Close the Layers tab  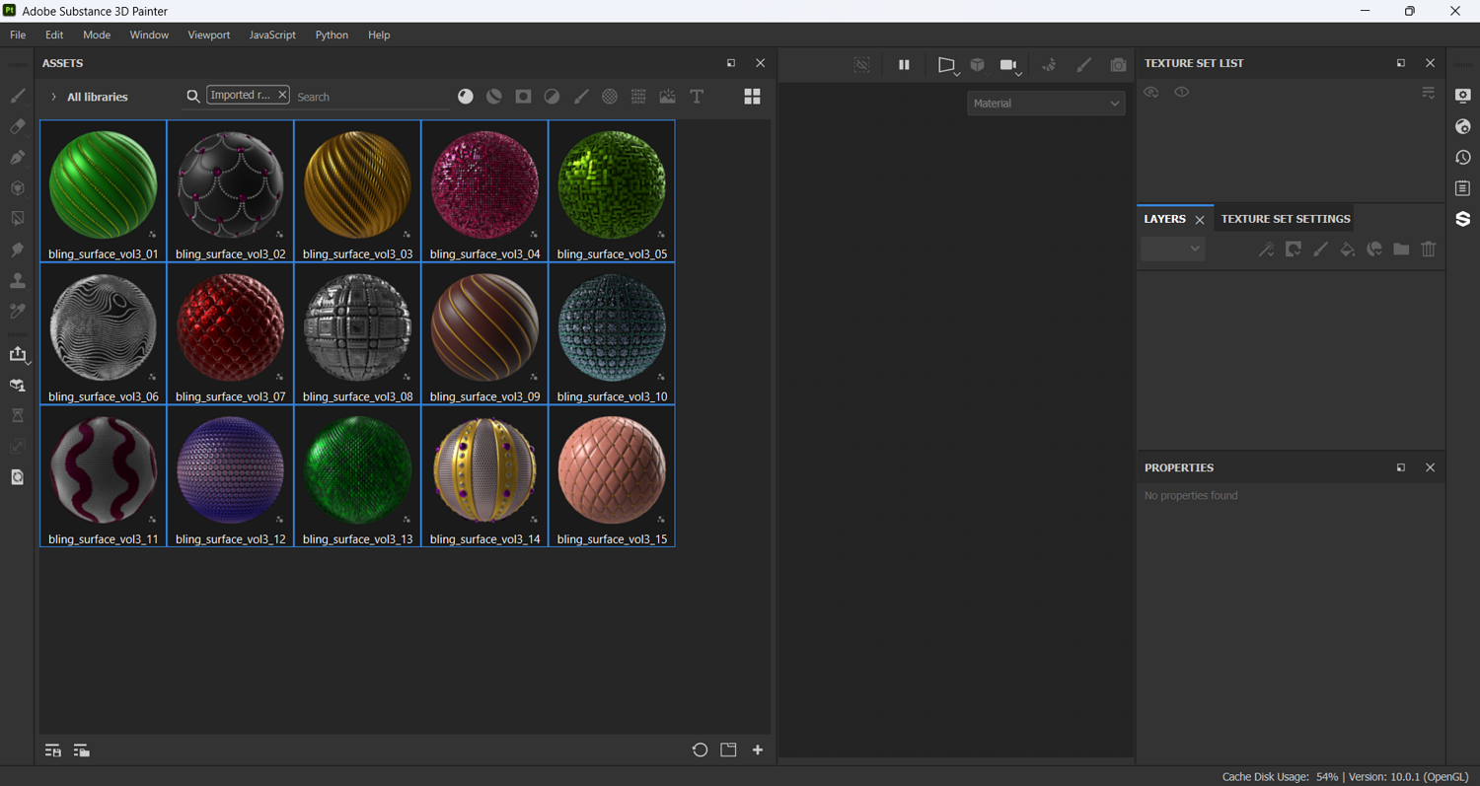coord(1200,220)
